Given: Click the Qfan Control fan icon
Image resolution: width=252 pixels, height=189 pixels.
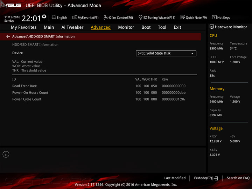Looking at the screenshot, I should click(x=106, y=17).
